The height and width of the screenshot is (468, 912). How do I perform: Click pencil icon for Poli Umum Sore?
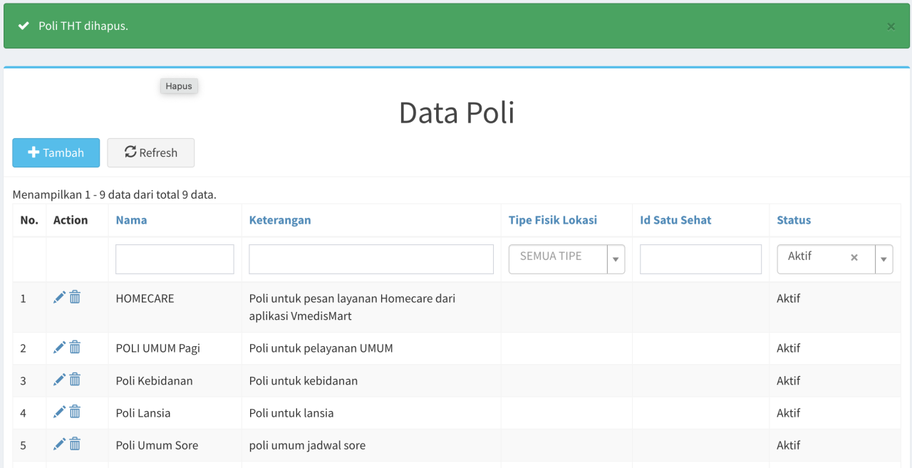[59, 444]
